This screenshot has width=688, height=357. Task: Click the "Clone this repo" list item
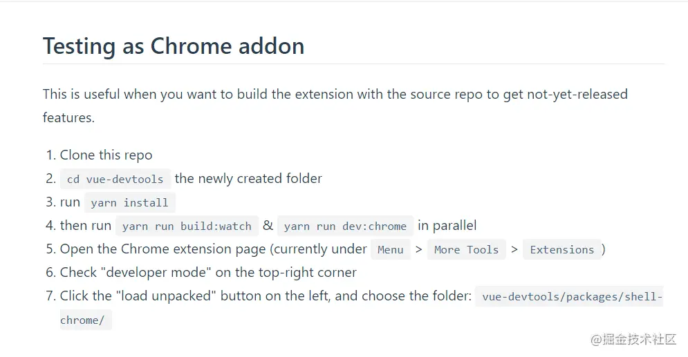tap(106, 155)
